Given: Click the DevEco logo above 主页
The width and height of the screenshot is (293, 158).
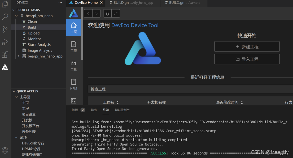Looking at the screenshot, I should click(x=74, y=14).
